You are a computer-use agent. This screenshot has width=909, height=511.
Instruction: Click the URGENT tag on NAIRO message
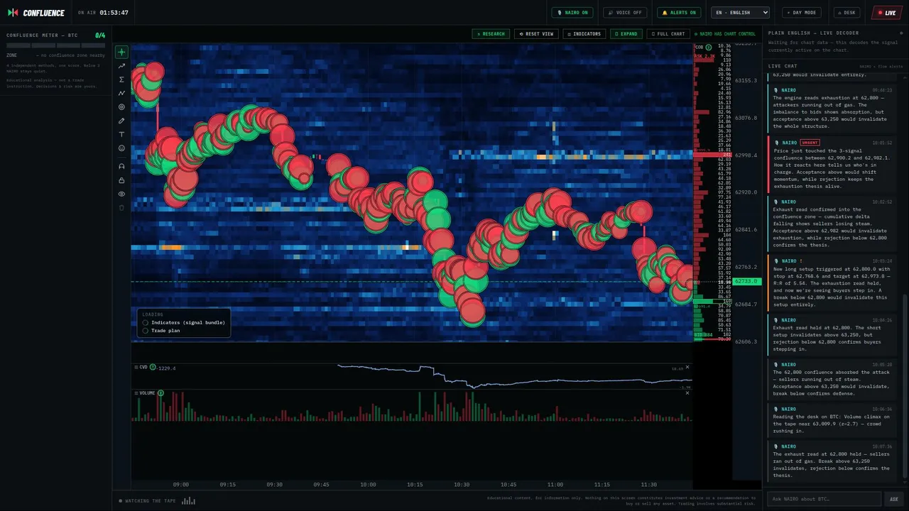pos(810,143)
